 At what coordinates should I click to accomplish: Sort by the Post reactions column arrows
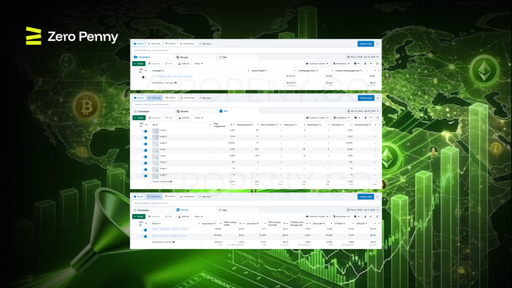[x=252, y=125]
